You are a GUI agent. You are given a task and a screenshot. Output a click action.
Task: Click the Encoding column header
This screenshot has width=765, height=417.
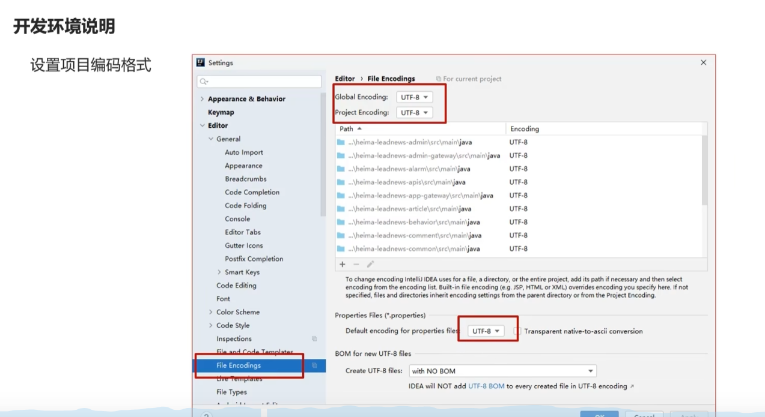pyautogui.click(x=525, y=128)
